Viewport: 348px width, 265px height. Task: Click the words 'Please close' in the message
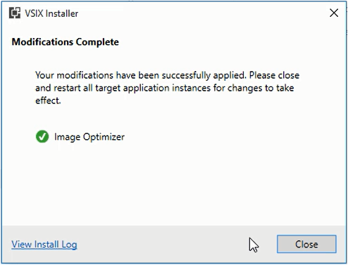(274, 75)
